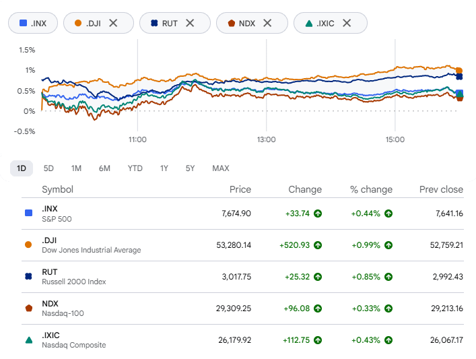This screenshot has width=476, height=359.
Task: Remove .DJI from the comparison chips
Action: 113,23
